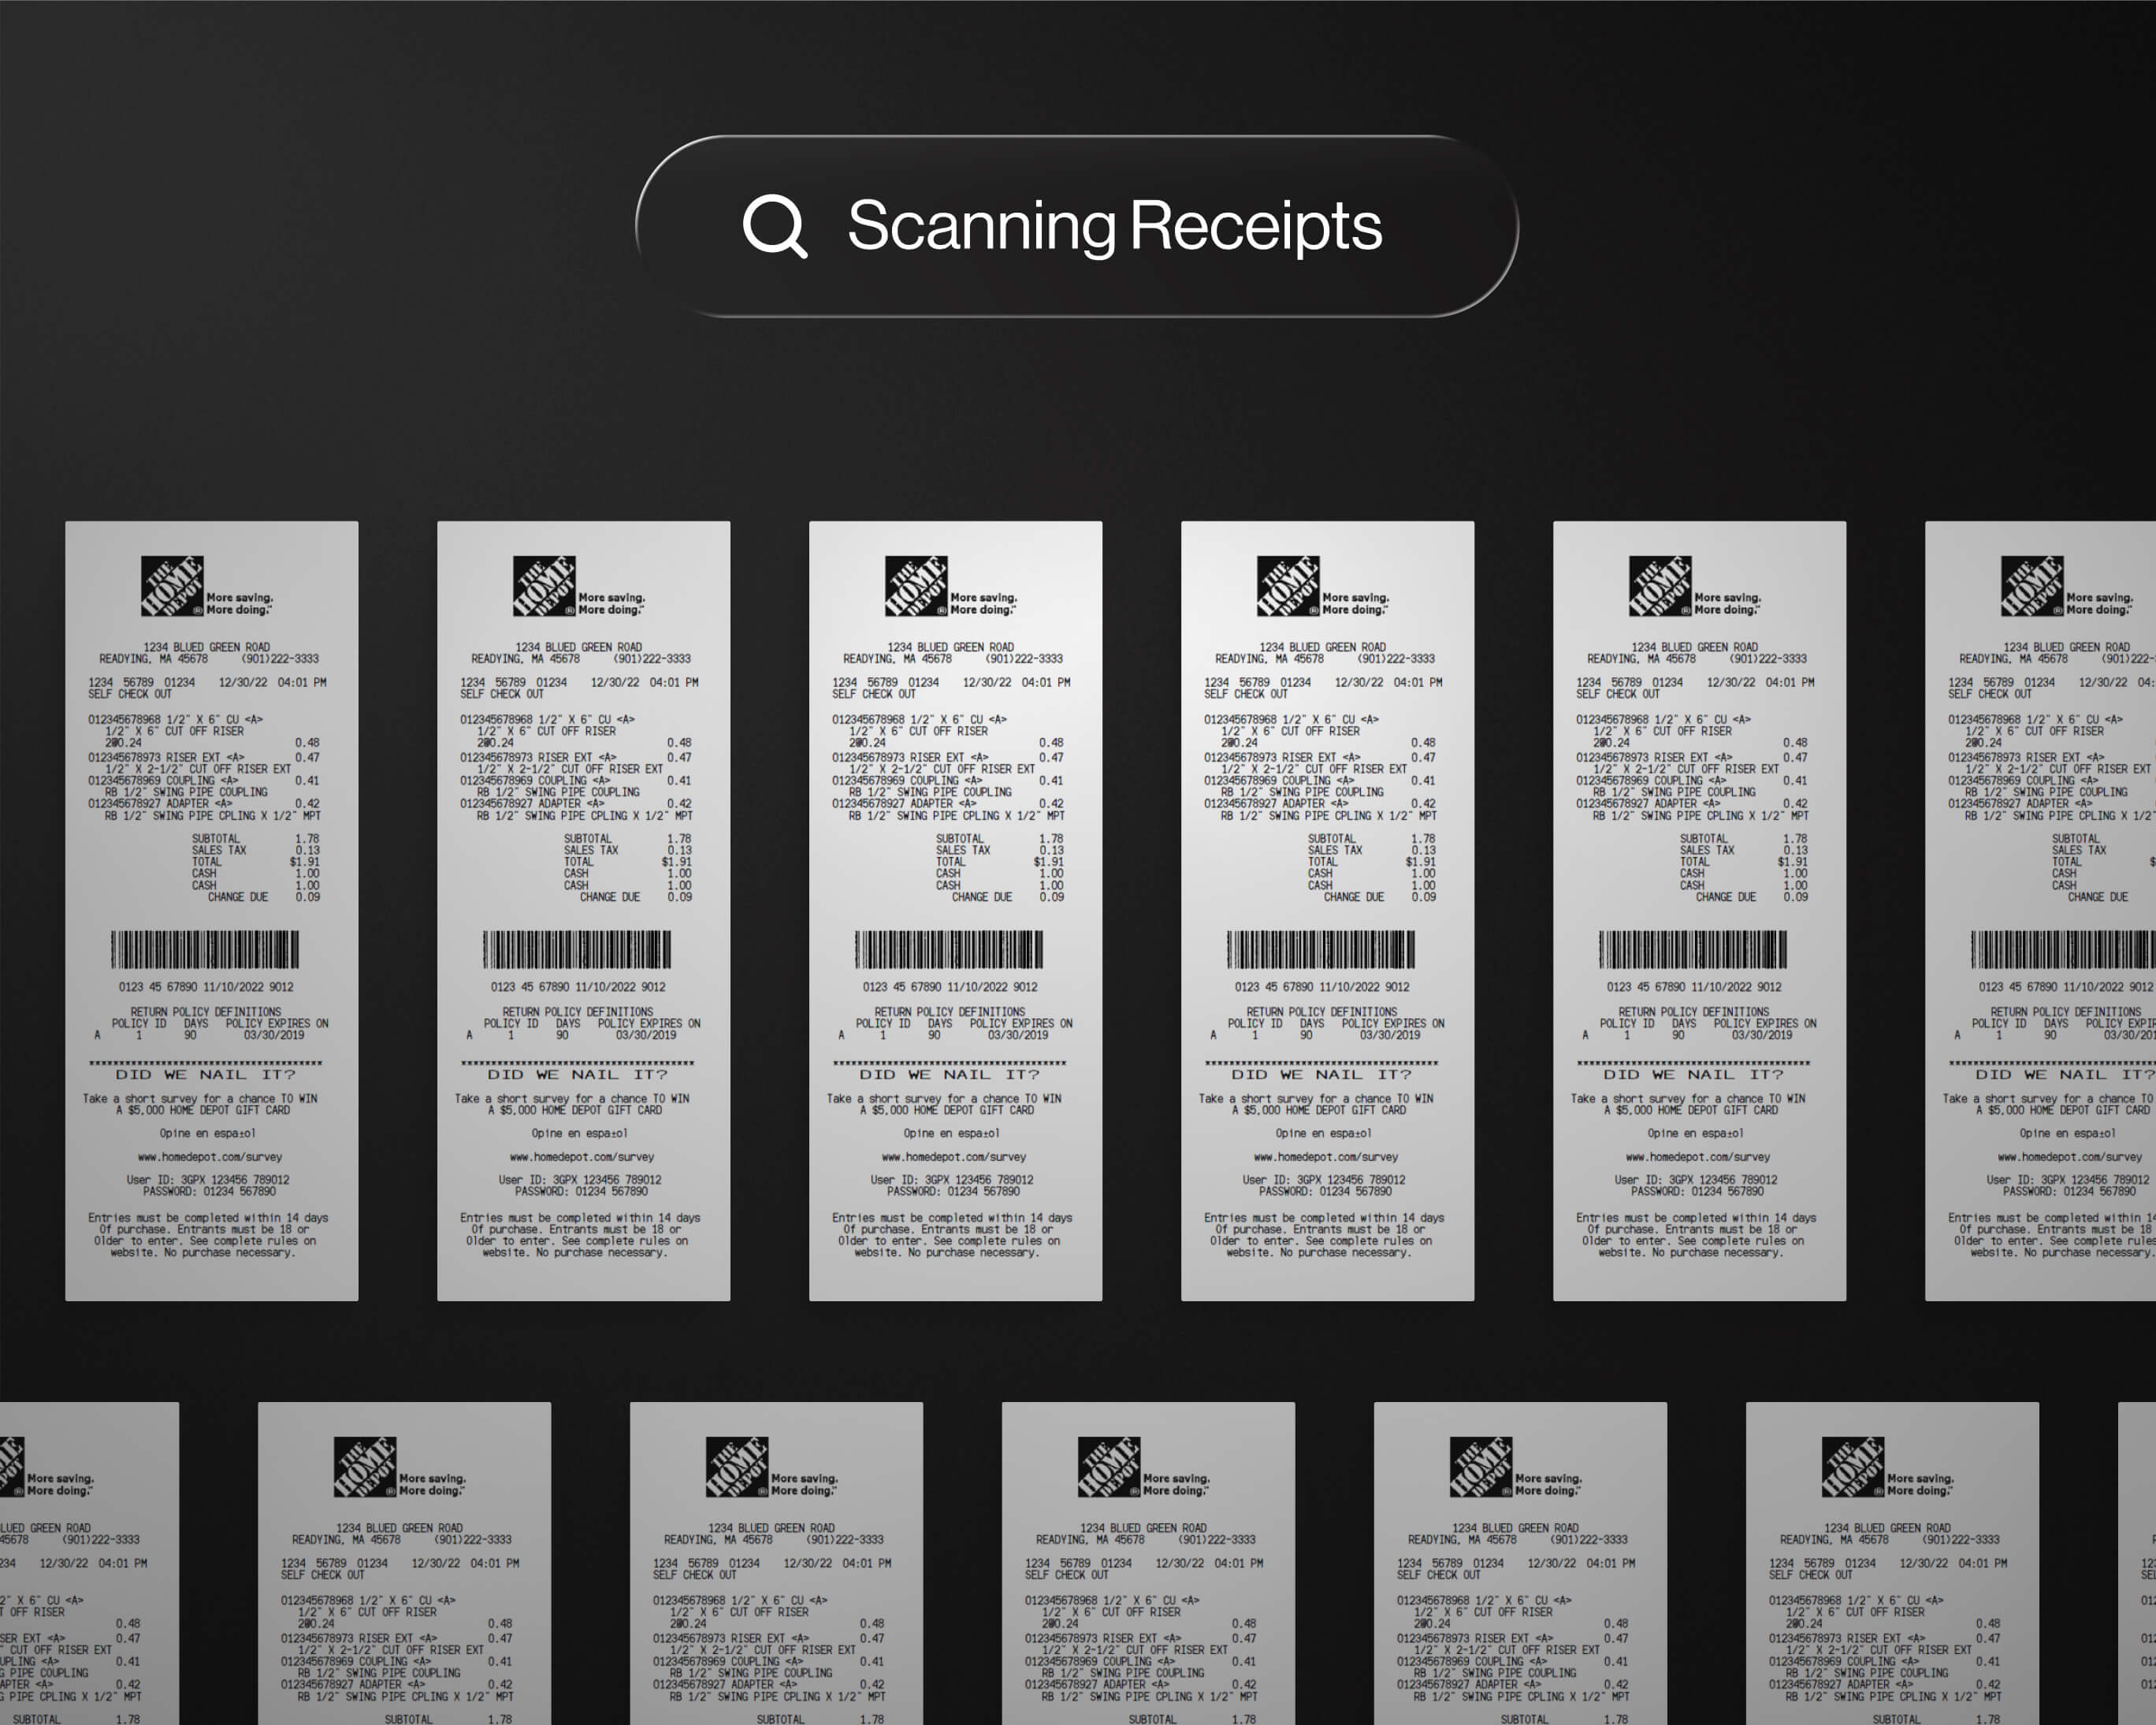Click the barcode on the fourth top-row receipt
The image size is (2156, 1725).
(1321, 949)
